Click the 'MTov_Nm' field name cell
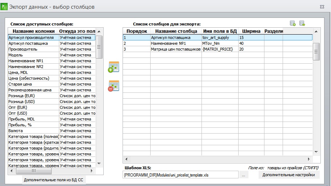Screen dimensions: 331x186 pyautogui.click(x=220, y=43)
